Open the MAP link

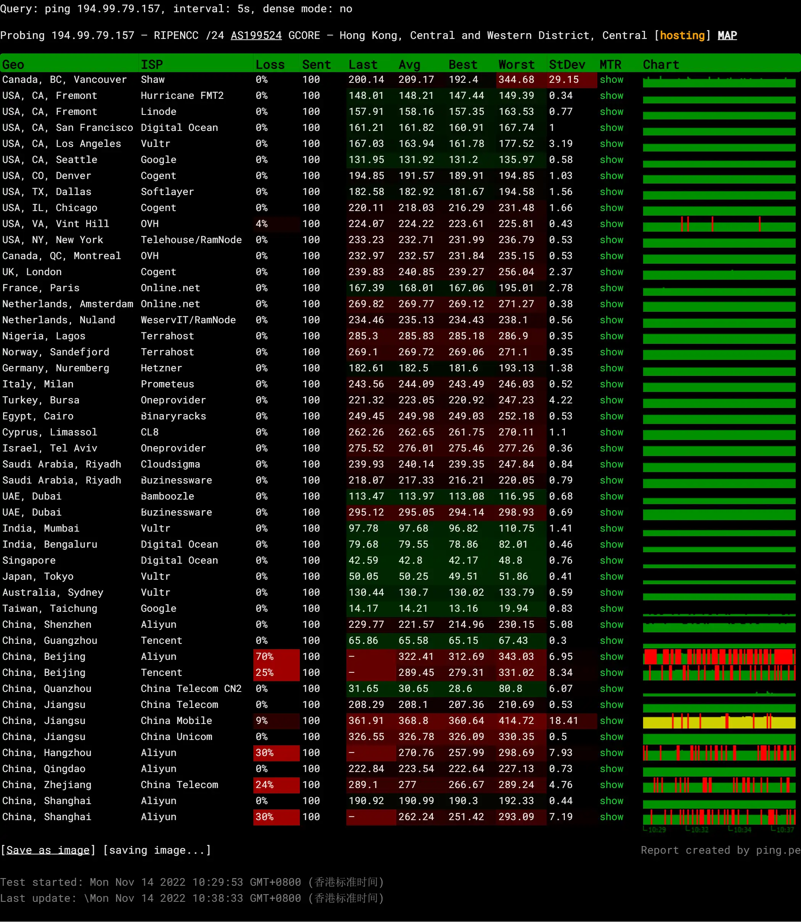(727, 35)
